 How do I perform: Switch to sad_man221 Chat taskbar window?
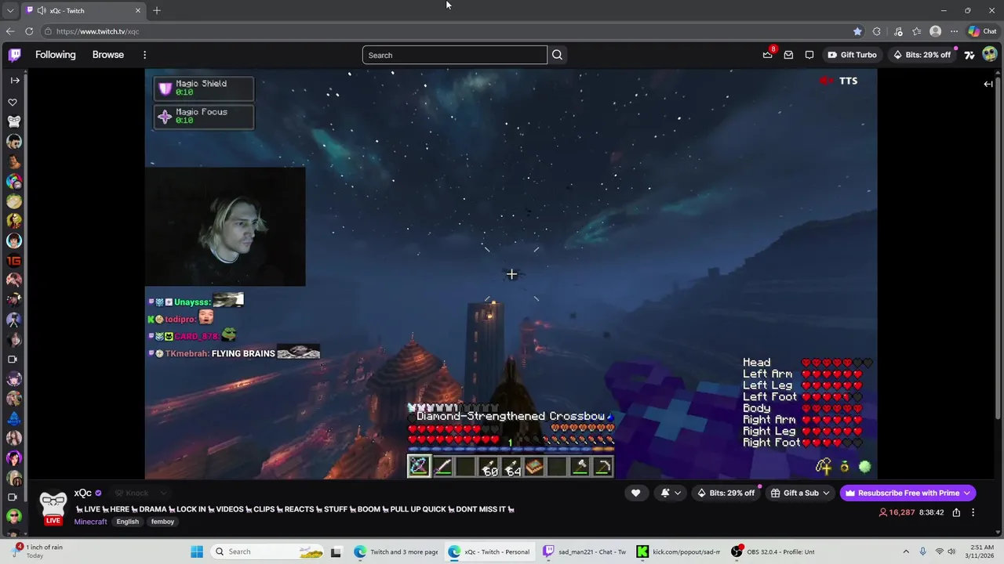[585, 551]
